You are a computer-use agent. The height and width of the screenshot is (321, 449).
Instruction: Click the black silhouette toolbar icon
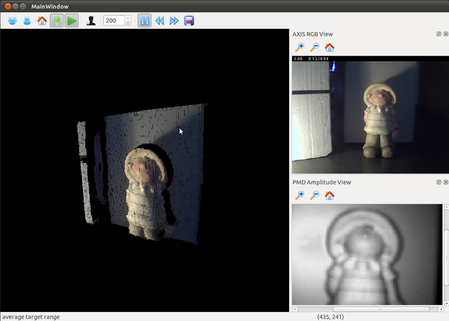point(91,21)
